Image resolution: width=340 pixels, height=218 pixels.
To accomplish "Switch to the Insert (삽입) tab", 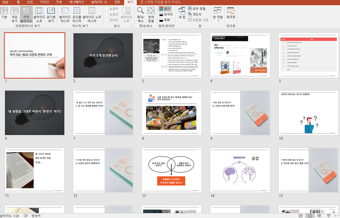I will tap(30, 2).
